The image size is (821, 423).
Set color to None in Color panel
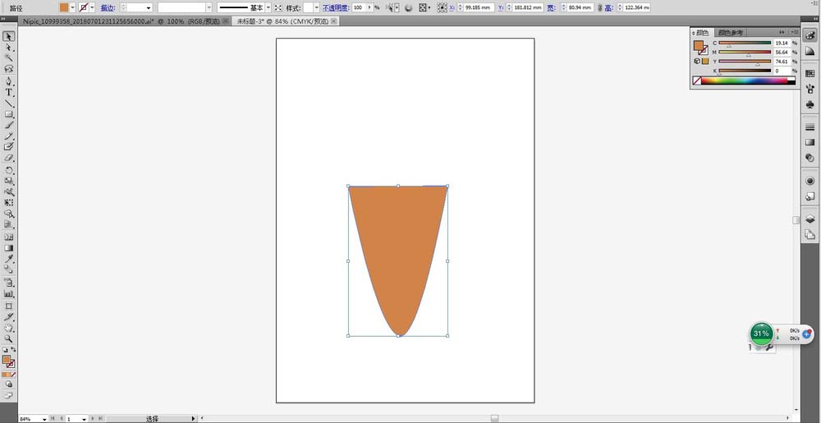(x=696, y=80)
